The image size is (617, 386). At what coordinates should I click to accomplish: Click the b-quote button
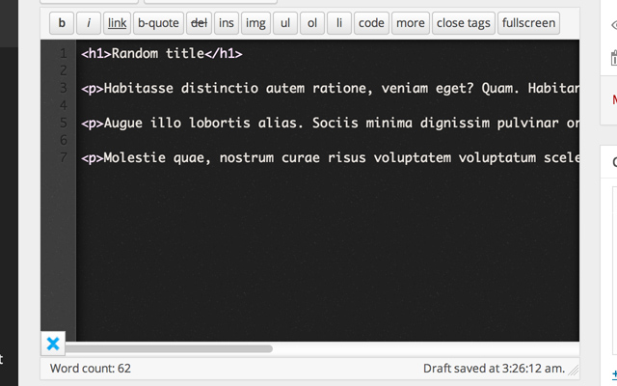tap(158, 23)
